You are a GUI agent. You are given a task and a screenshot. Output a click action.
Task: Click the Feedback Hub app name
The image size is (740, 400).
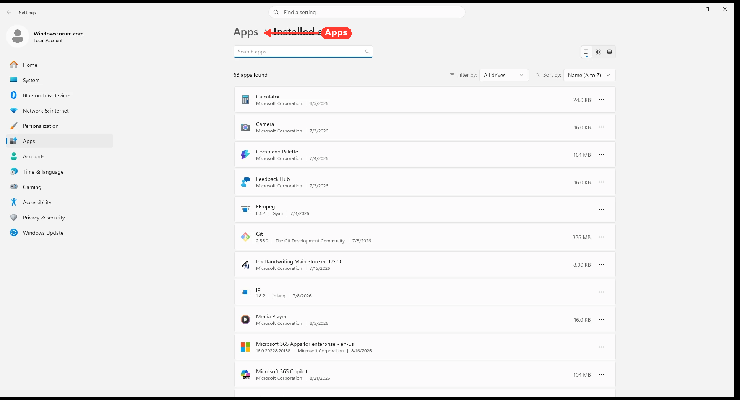coord(273,179)
